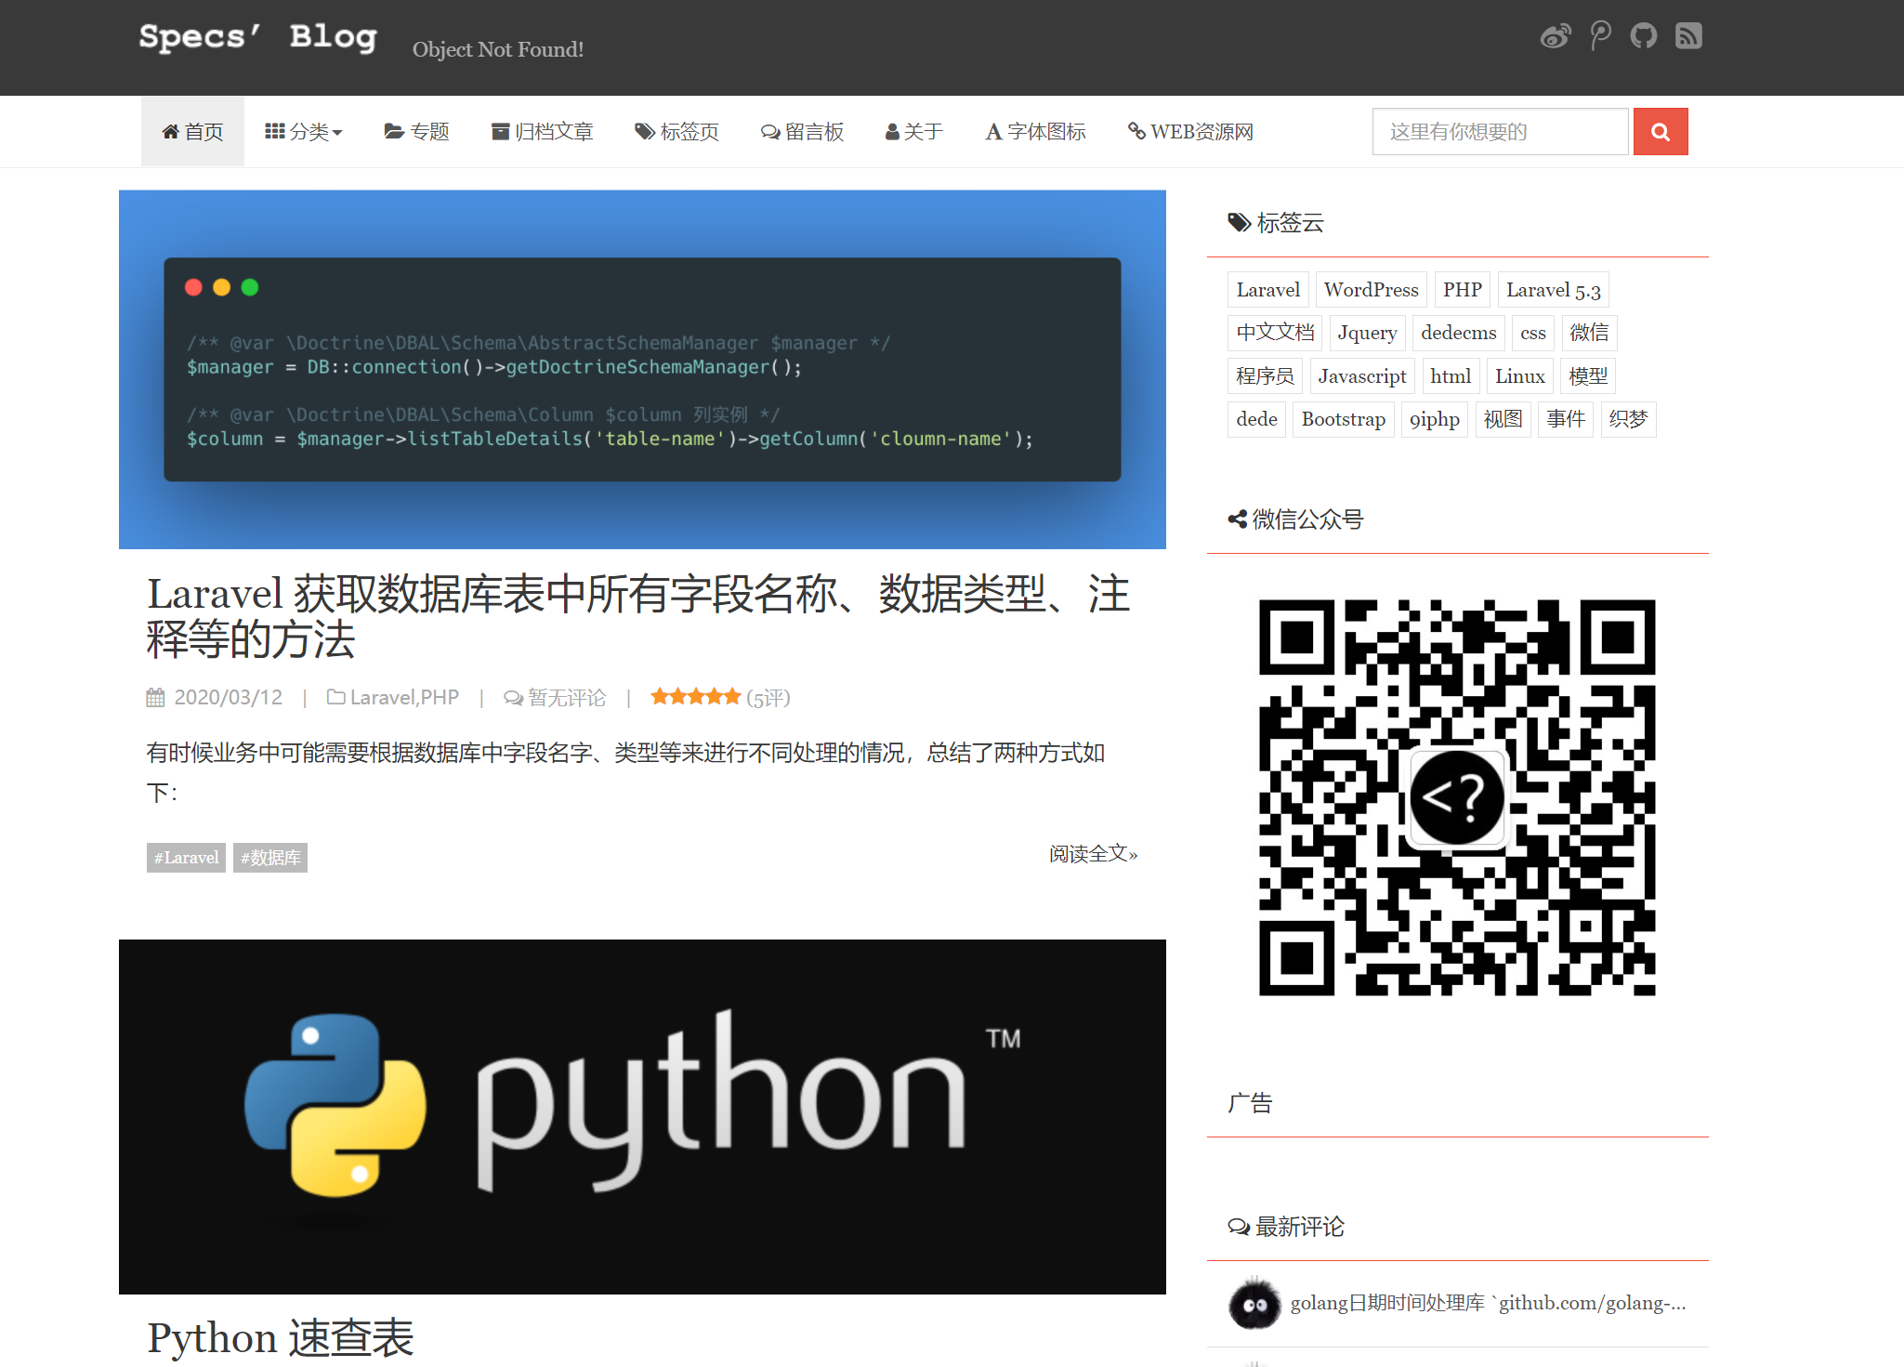Image resolution: width=1904 pixels, height=1367 pixels.
Task: Open the 留言板 menu item
Action: (x=803, y=131)
